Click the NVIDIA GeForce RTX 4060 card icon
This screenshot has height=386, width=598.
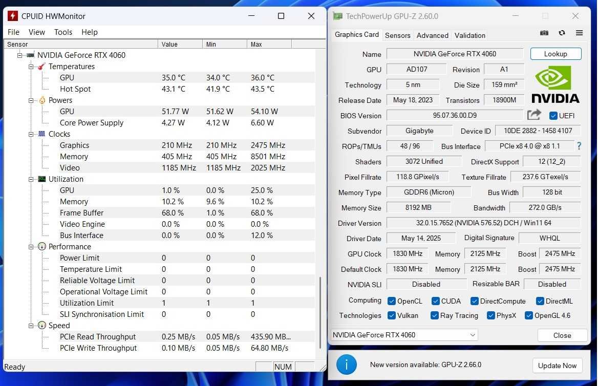(31, 55)
